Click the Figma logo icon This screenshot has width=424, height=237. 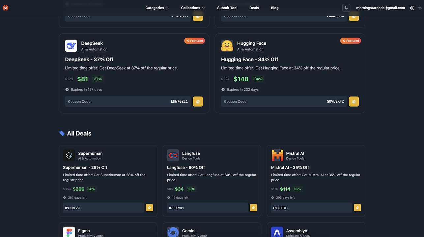pyautogui.click(x=69, y=232)
